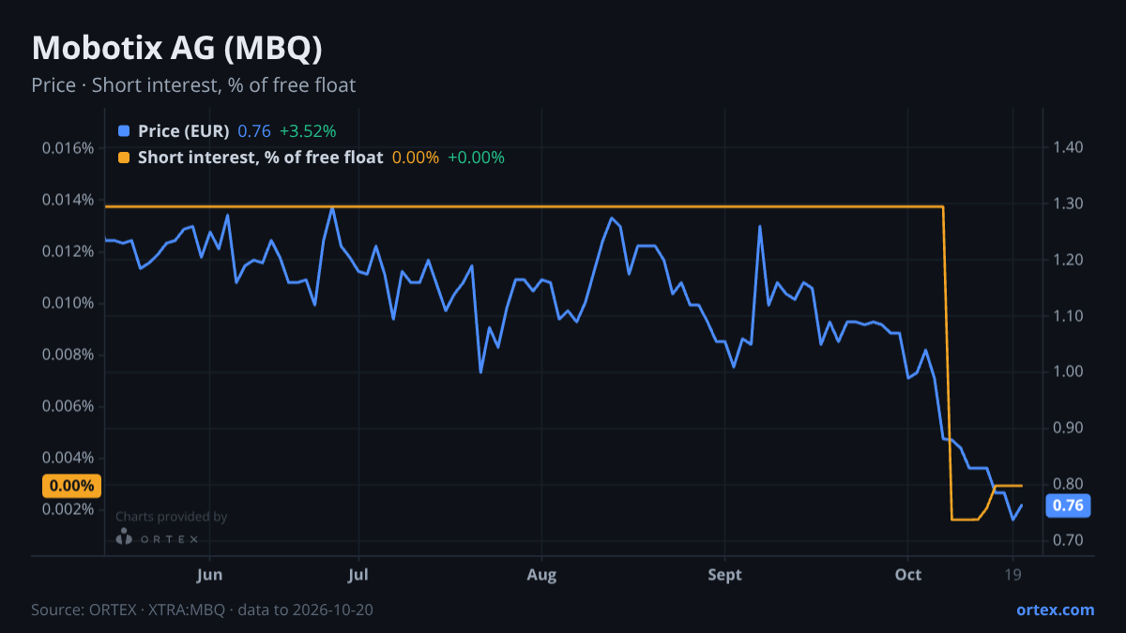Click the 0.012% left axis label
Screen dimensions: 1126x633
point(68,251)
